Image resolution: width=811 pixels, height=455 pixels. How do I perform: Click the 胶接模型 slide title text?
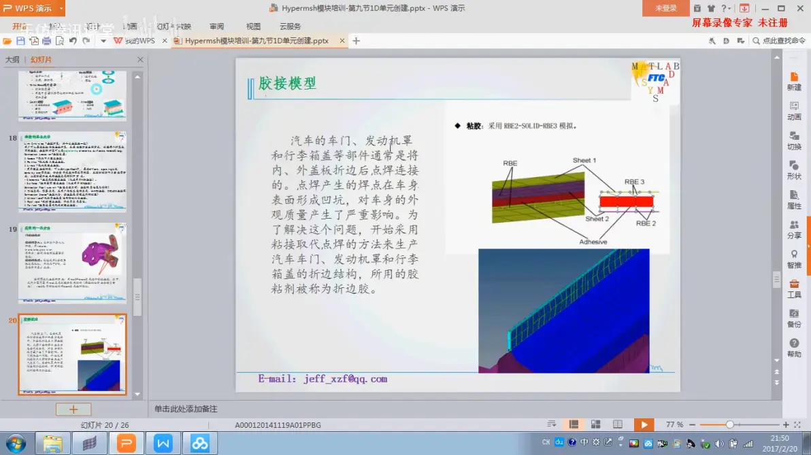(287, 83)
